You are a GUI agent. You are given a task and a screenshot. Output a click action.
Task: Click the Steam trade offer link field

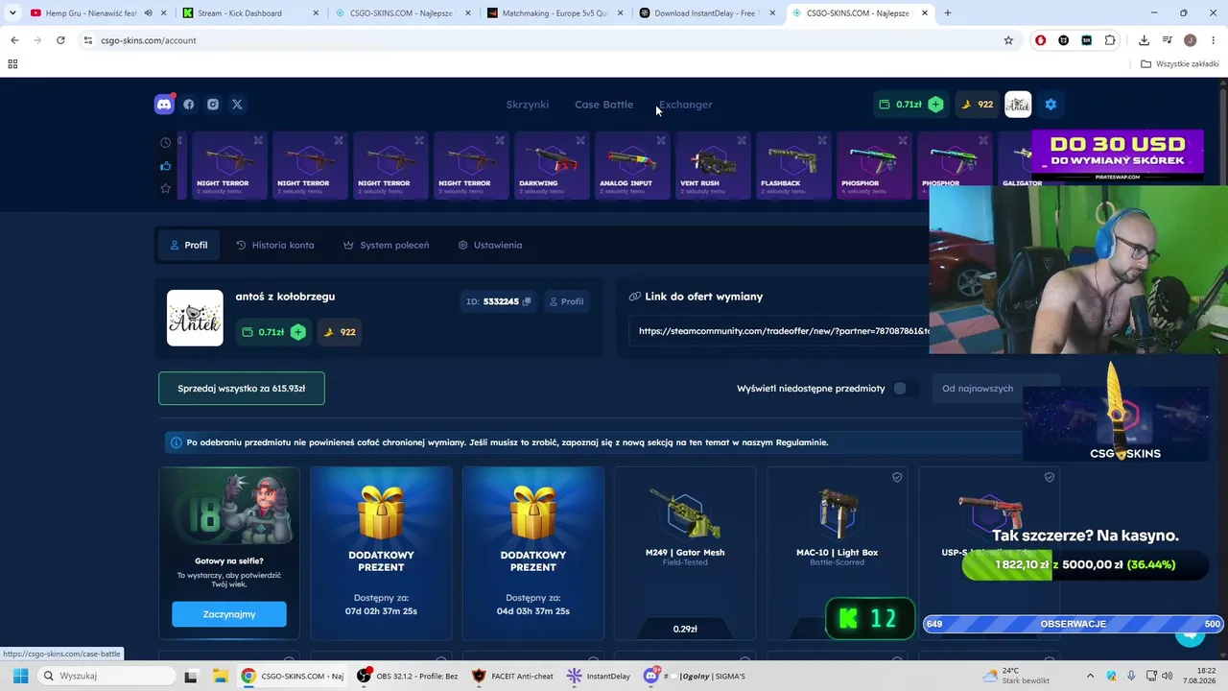click(778, 331)
